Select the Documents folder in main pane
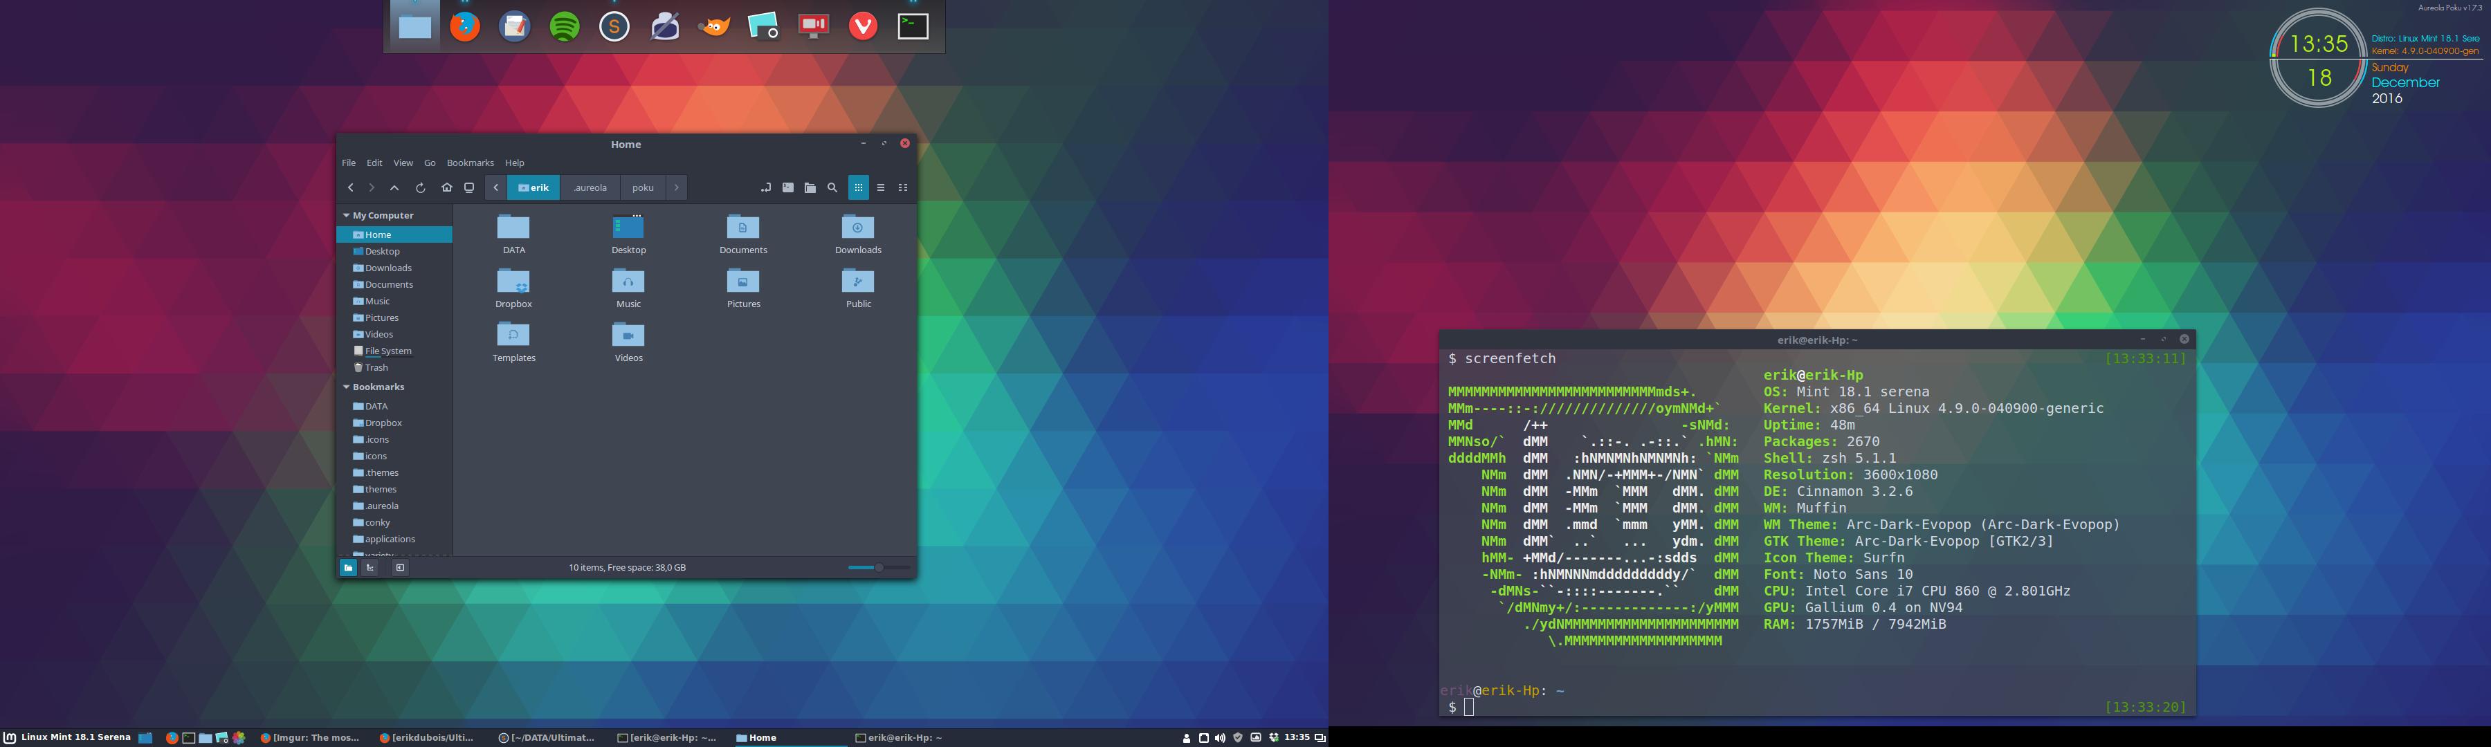Image resolution: width=2491 pixels, height=747 pixels. pos(742,234)
